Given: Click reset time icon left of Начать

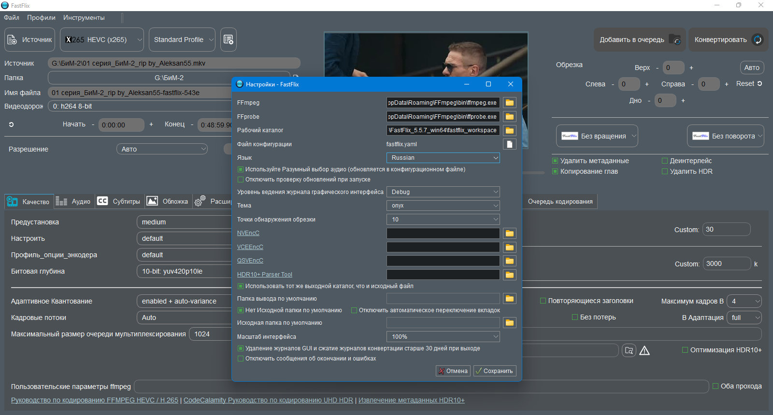Looking at the screenshot, I should point(11,124).
